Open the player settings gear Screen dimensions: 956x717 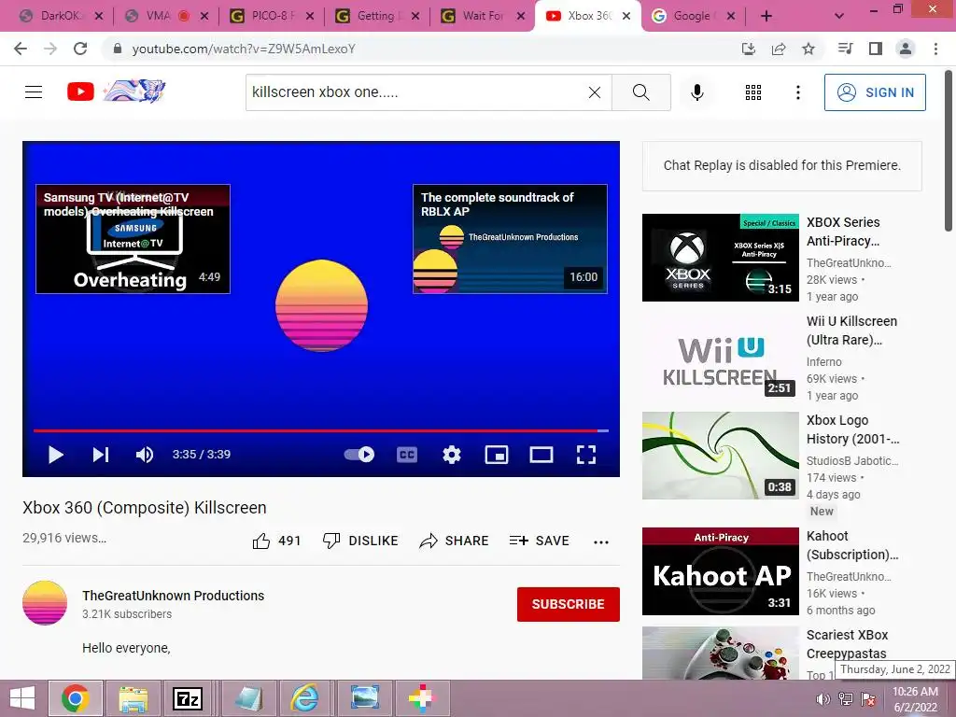(452, 455)
